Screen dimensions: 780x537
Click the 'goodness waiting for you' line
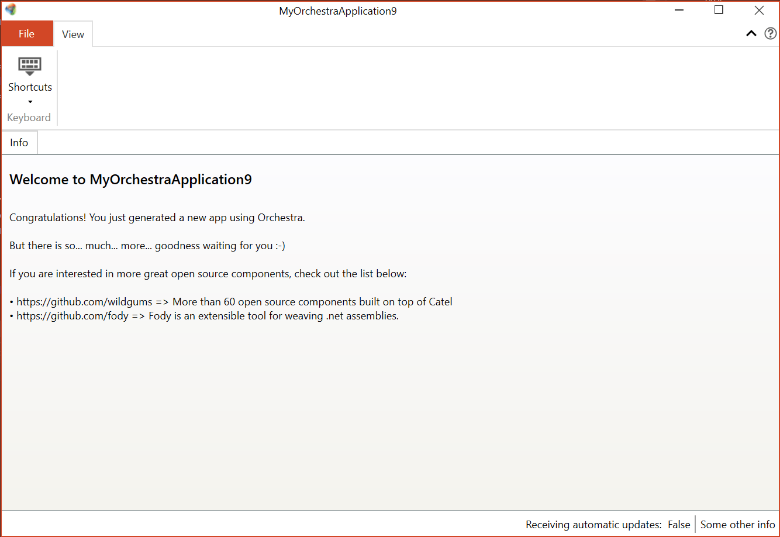pos(147,246)
